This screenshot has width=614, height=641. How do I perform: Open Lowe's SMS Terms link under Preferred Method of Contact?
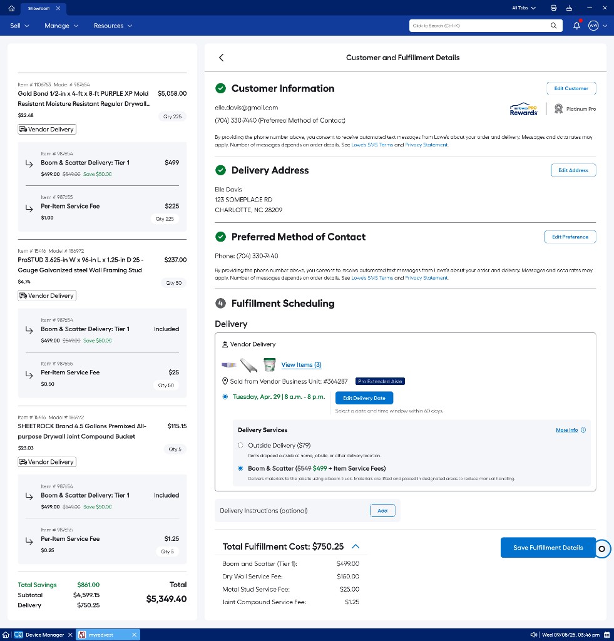click(x=372, y=278)
